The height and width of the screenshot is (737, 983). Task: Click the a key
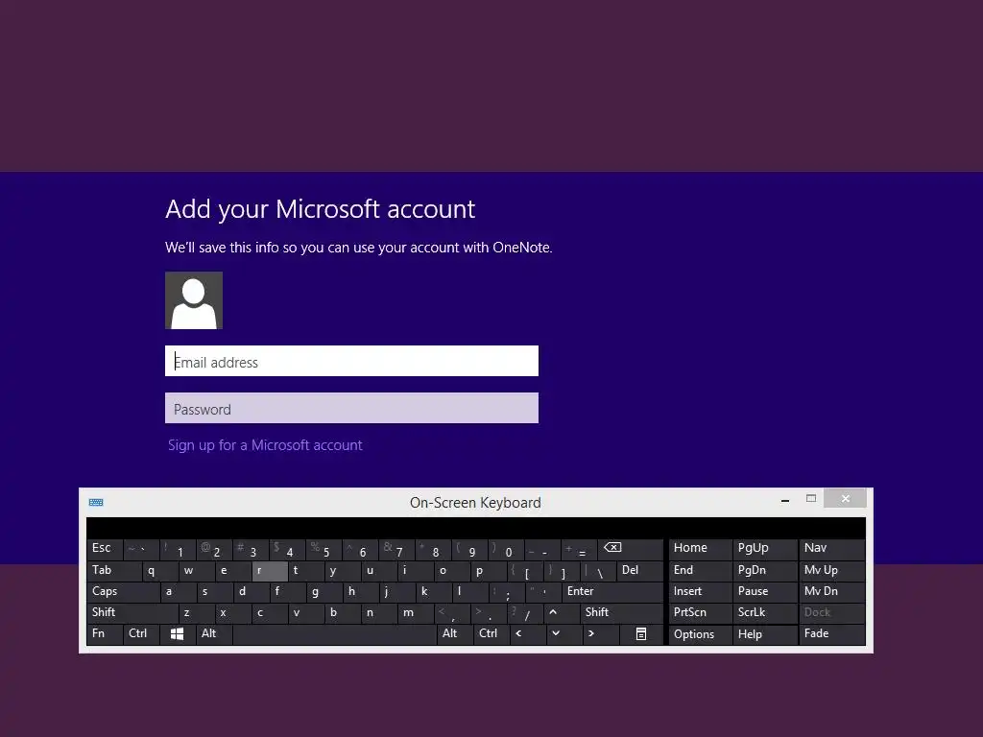pyautogui.click(x=178, y=592)
